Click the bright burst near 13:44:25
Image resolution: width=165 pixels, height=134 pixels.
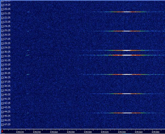(x=127, y=113)
